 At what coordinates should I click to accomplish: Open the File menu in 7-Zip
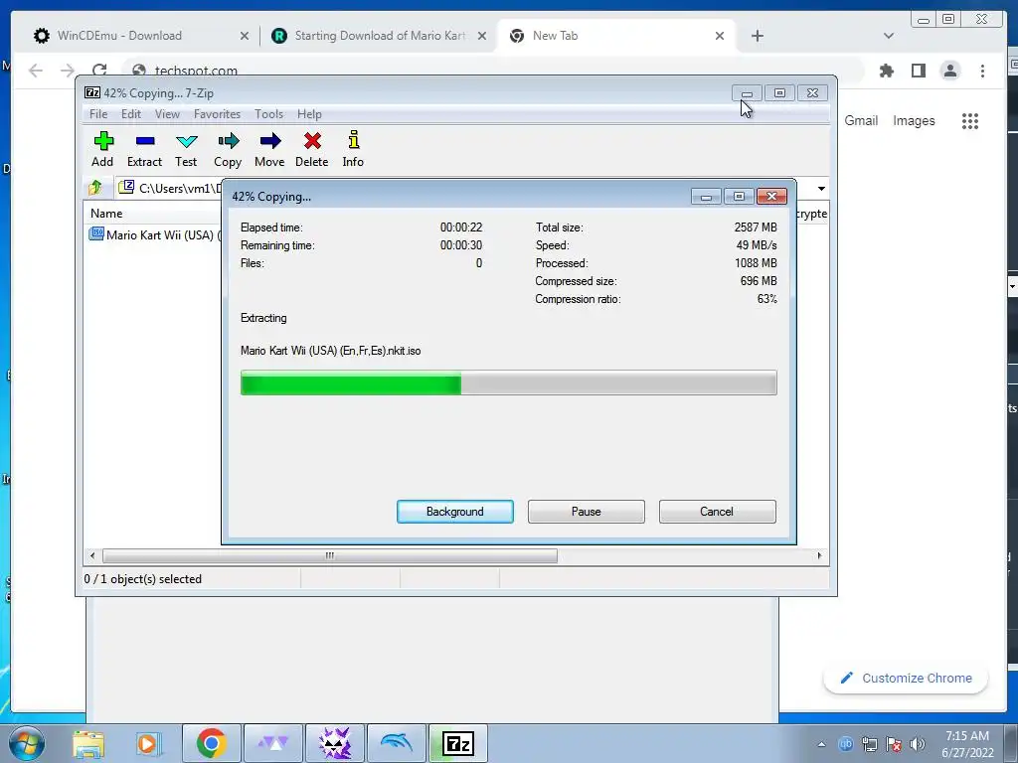[x=98, y=114]
